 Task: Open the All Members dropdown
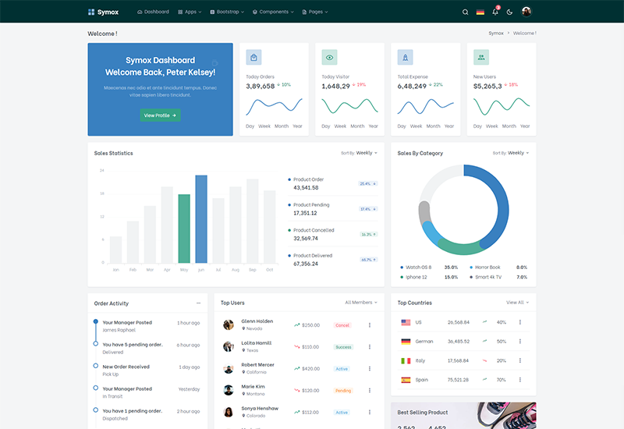tap(361, 303)
